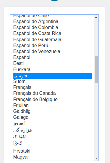Select plain Español language option
This screenshot has height=163, width=110.
coord(52,57)
